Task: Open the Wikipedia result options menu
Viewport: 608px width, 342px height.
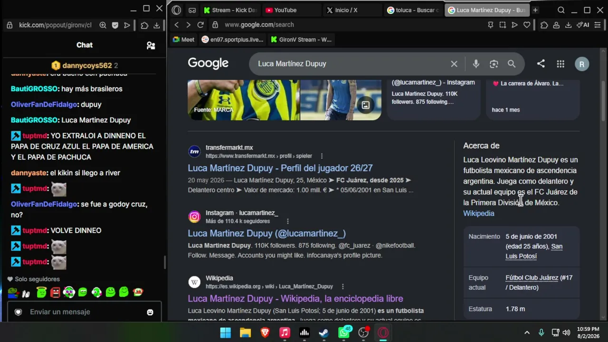Action: [x=342, y=286]
